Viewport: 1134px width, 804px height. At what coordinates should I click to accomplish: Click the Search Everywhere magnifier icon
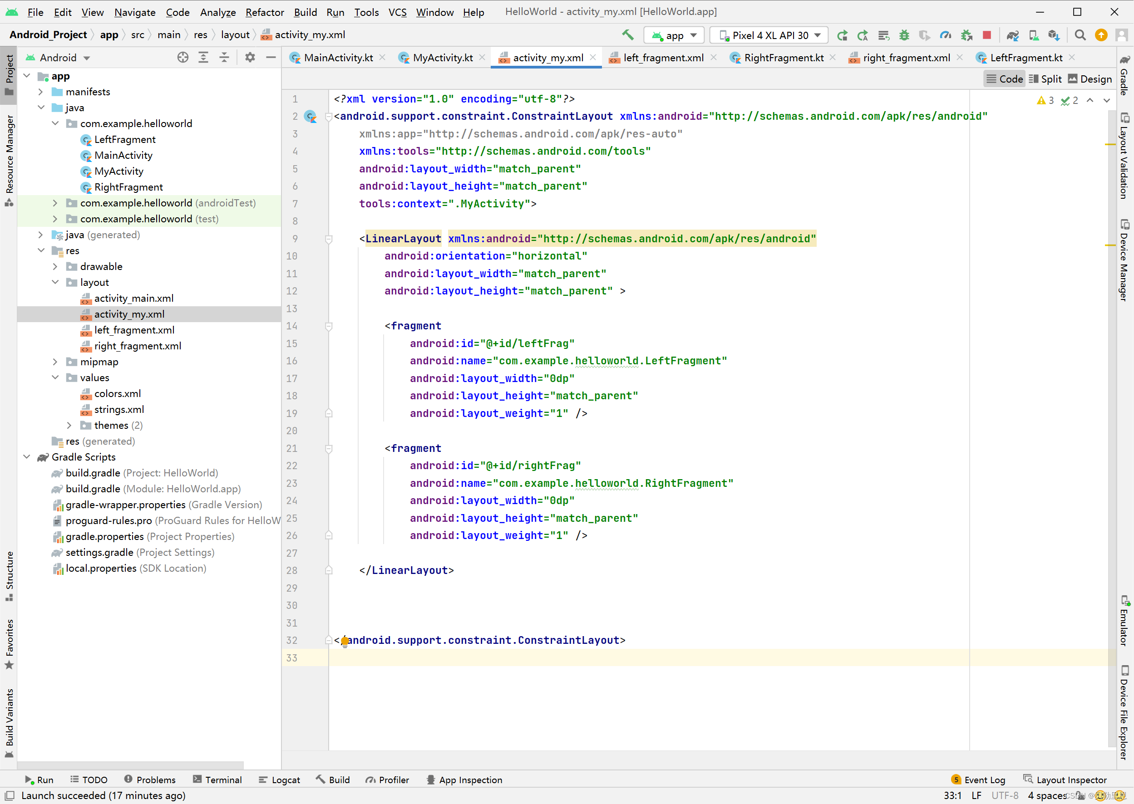pos(1080,35)
